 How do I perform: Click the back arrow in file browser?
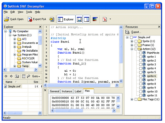click(6, 76)
